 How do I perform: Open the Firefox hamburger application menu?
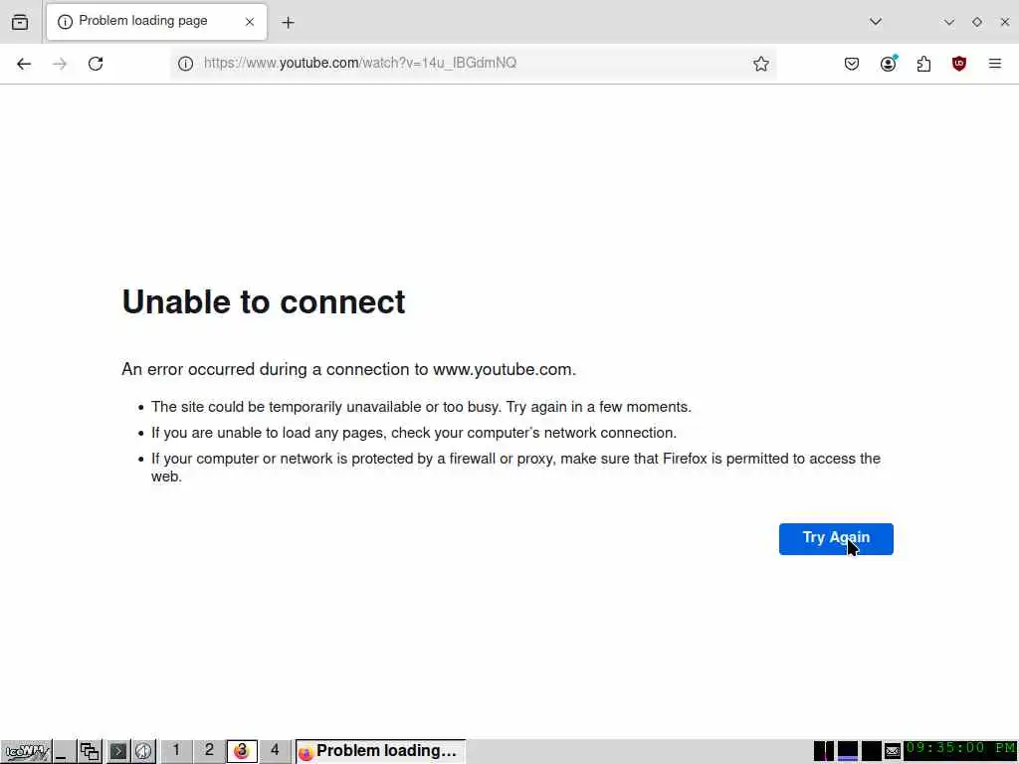(995, 64)
